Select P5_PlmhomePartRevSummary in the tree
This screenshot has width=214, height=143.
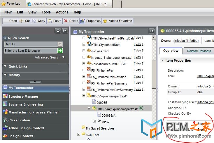112,90
